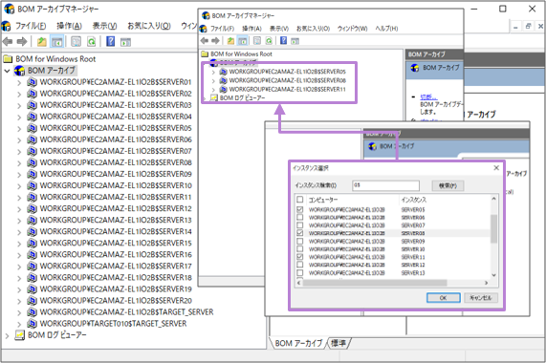This screenshot has width=546, height=363.
Task: Click the SERVER11 server icon in the second window tree
Action: pos(223,90)
